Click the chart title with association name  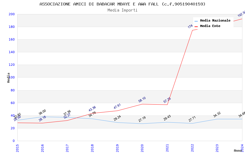[x=122, y=4]
